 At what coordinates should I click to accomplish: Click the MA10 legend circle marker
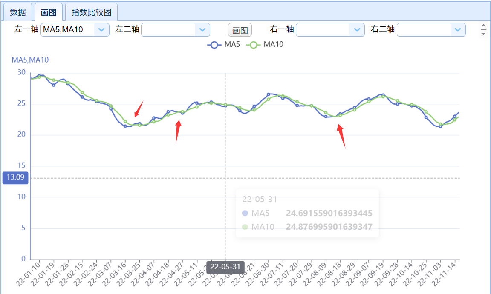253,45
